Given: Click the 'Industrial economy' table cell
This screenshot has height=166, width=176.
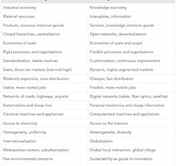Looking at the screenshot, I should pos(20,8).
